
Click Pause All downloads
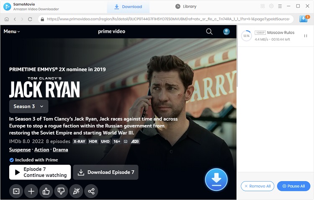[x=293, y=186]
